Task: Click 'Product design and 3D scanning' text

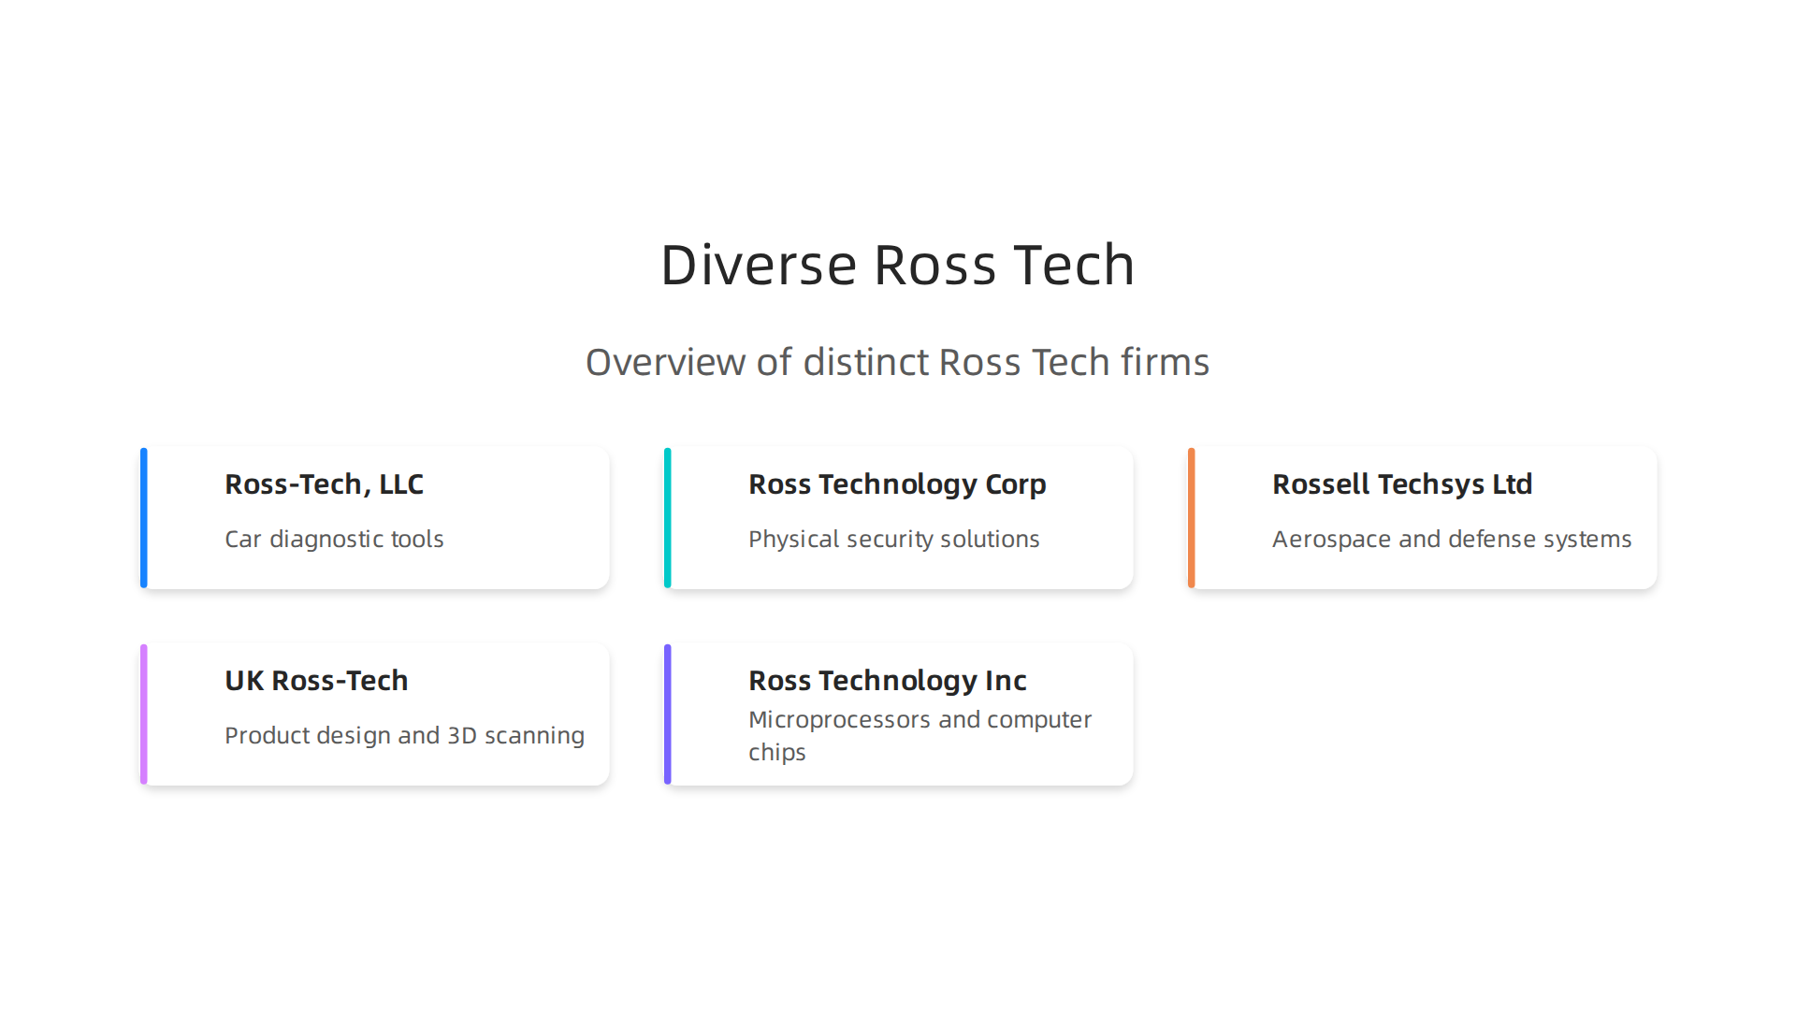Action: pyautogui.click(x=404, y=736)
